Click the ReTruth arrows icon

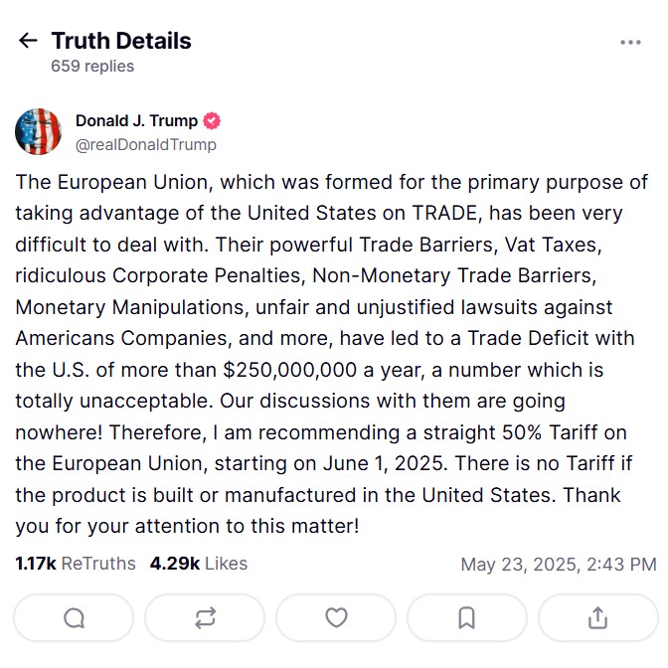[x=206, y=617]
